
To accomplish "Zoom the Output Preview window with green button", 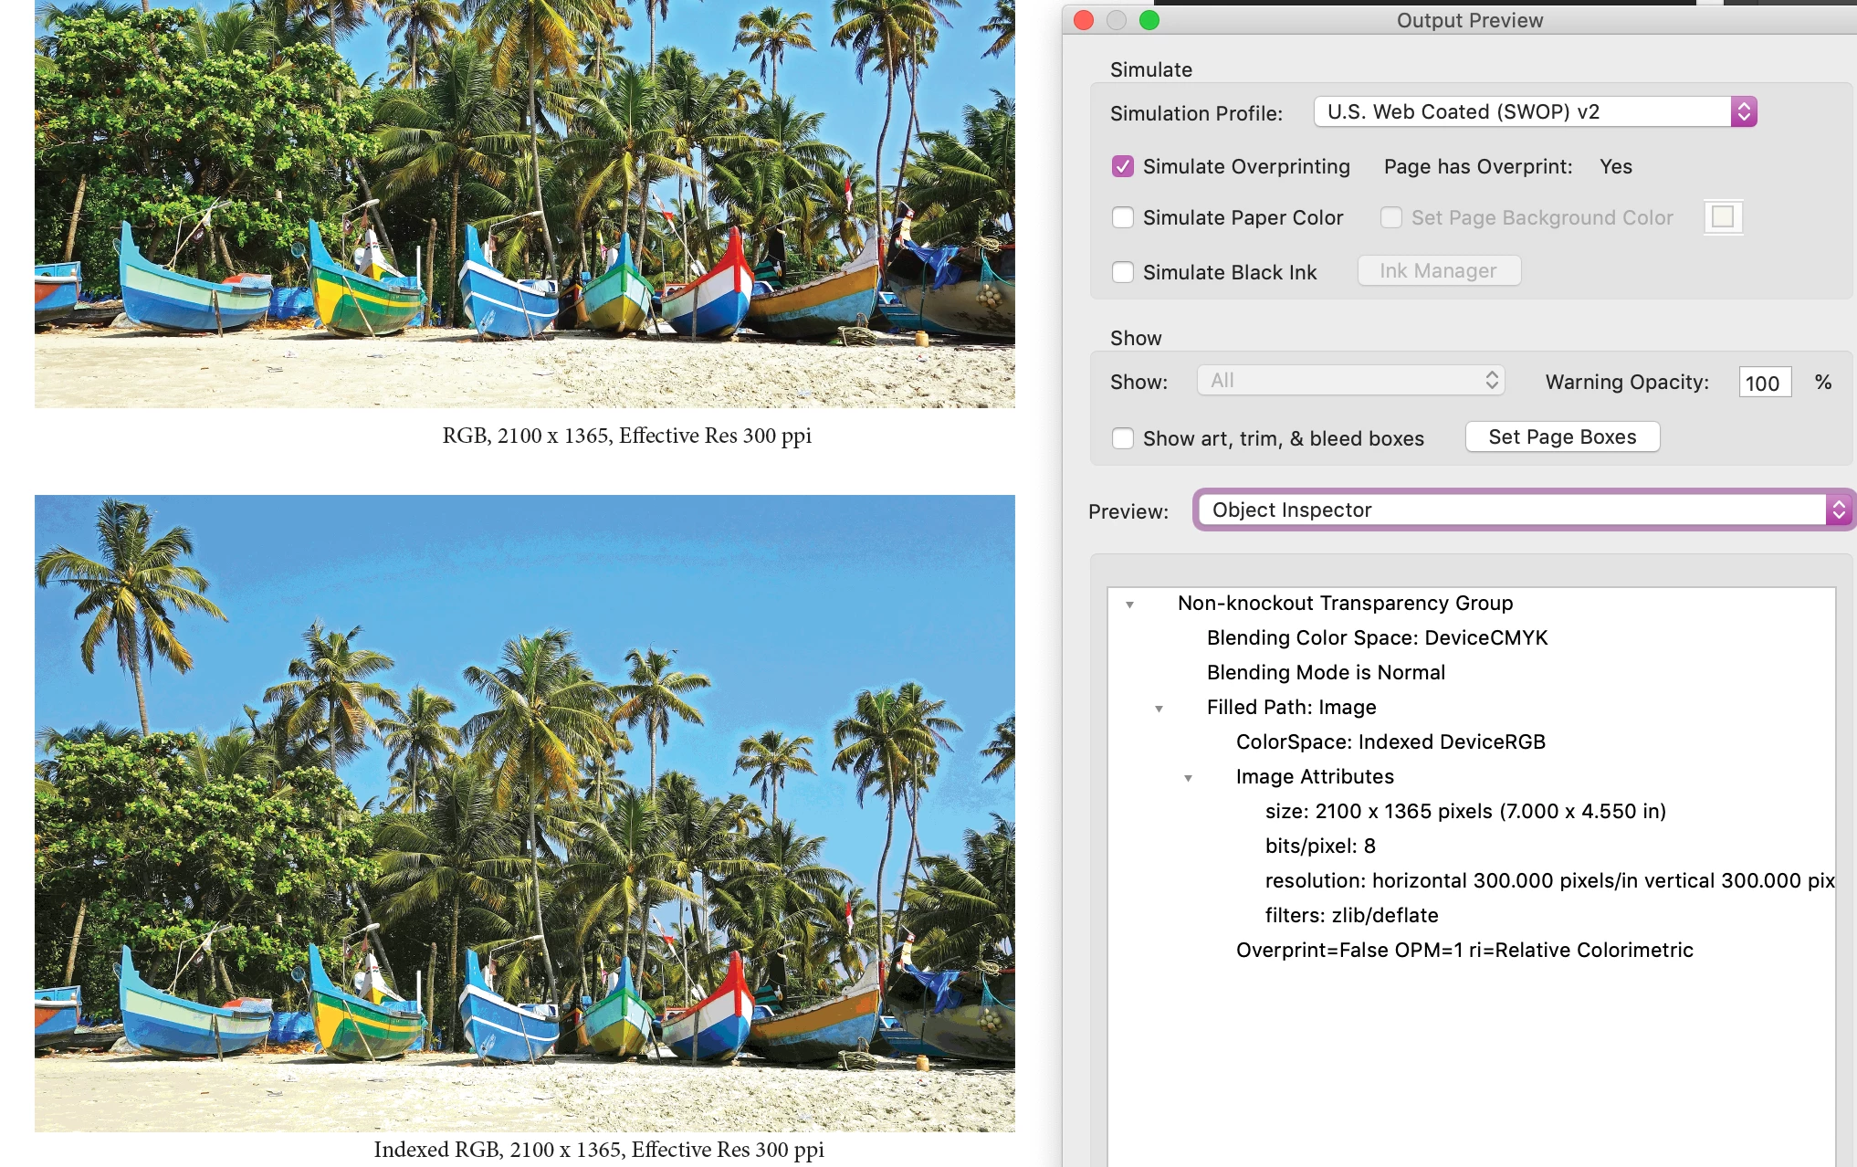I will [x=1149, y=20].
